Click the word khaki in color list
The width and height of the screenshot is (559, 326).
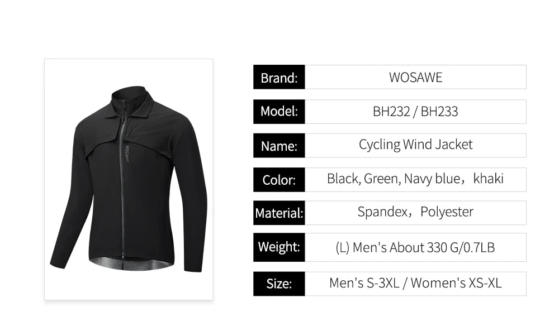pos(488,179)
